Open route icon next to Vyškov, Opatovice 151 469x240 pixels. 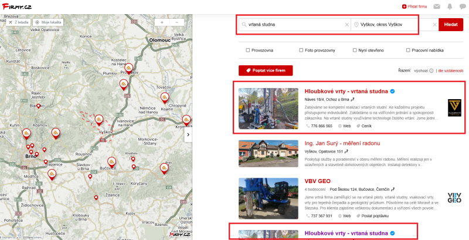(346, 151)
